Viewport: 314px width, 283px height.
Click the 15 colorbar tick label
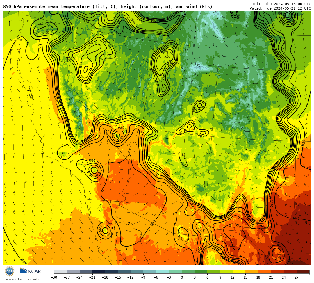point(245,277)
